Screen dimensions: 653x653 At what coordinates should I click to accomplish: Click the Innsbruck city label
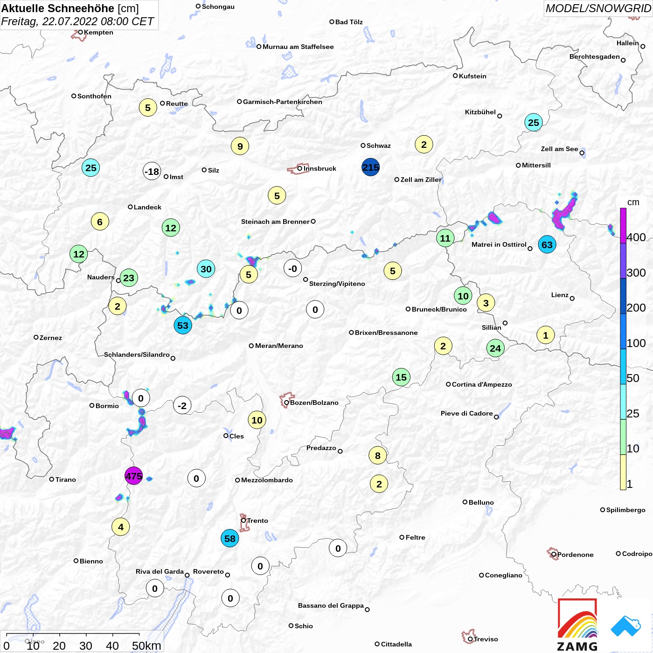pyautogui.click(x=320, y=168)
